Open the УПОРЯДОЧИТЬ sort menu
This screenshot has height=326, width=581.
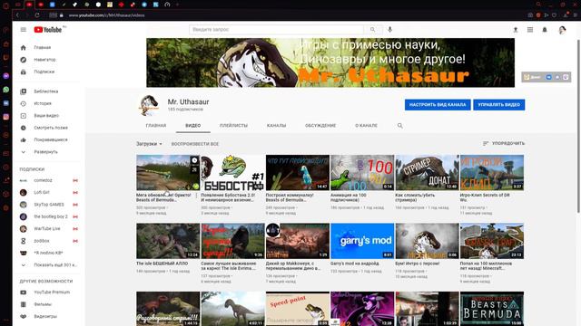[504, 143]
